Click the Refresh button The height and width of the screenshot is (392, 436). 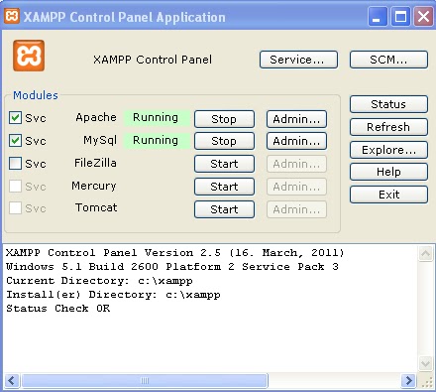tap(388, 127)
